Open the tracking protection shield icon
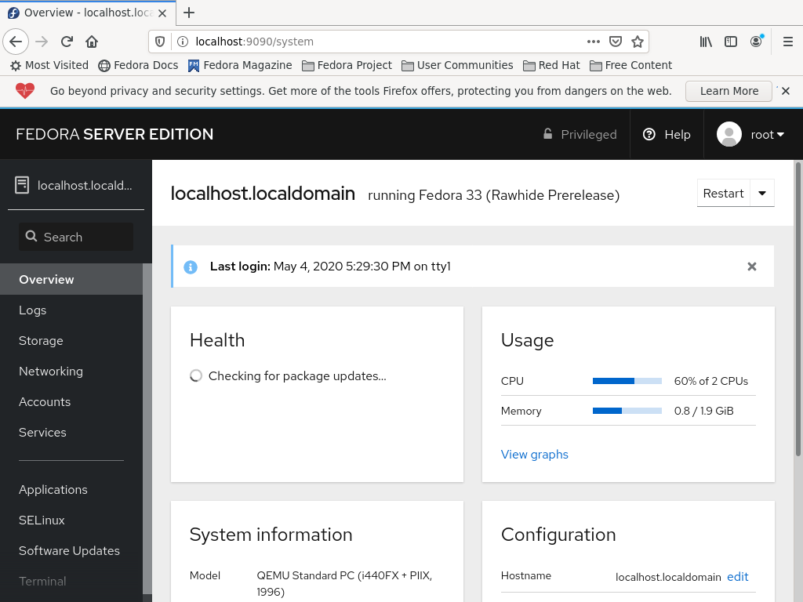The image size is (803, 602). [160, 42]
